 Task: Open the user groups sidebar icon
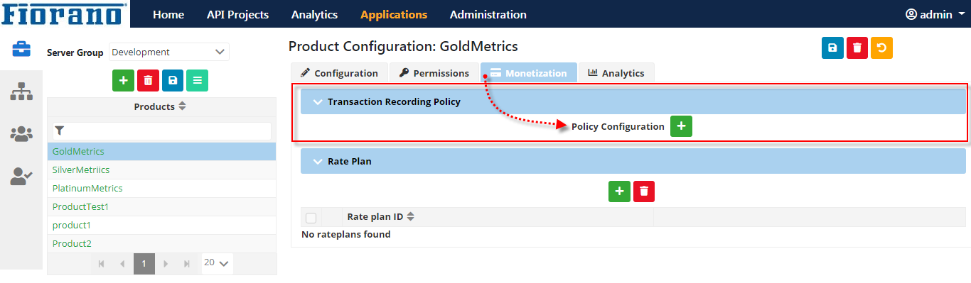click(x=21, y=133)
